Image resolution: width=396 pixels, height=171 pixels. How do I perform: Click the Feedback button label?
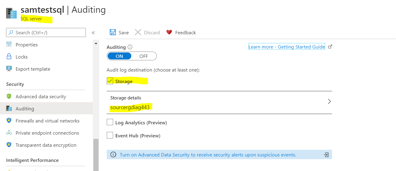pos(186,33)
